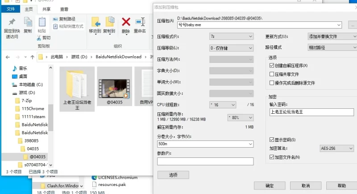Toggle Show Password checkbox
This screenshot has width=357, height=194.
coord(272,140)
